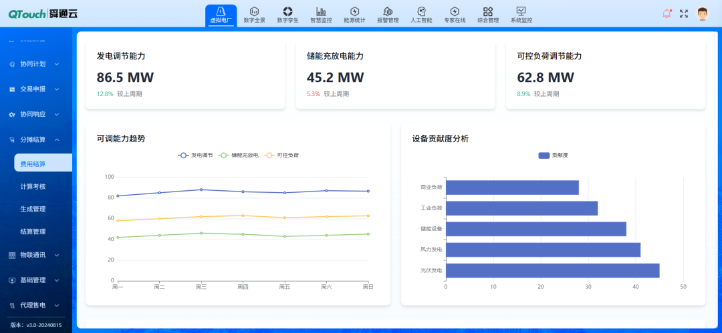
Task: Click the 周日 x-axis label
Action: point(368,286)
